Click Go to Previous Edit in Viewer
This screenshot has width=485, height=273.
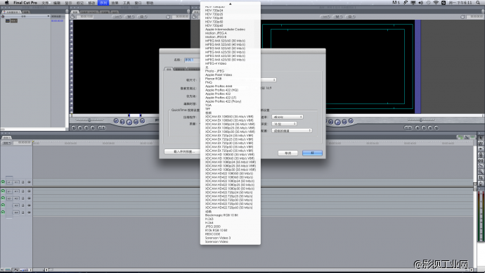pos(116,121)
